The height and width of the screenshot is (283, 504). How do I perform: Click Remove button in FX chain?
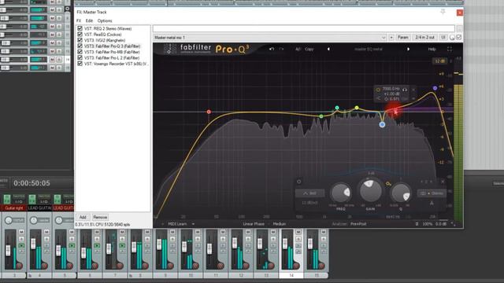coord(100,217)
